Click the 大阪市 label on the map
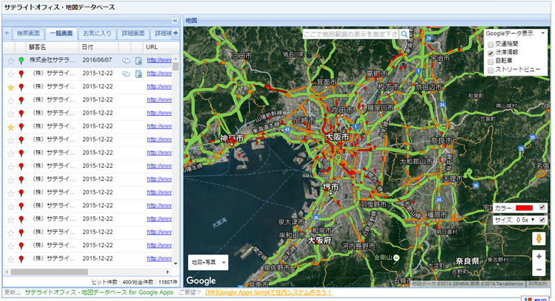This screenshot has width=555, height=301. click(x=337, y=137)
